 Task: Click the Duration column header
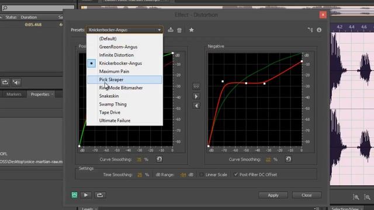click(29, 17)
